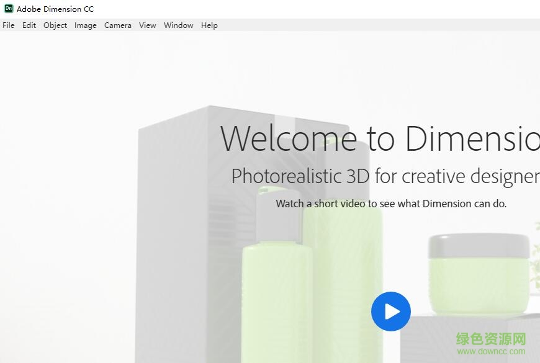The image size is (540, 363).
Task: Open the Image menu
Action: pos(86,25)
